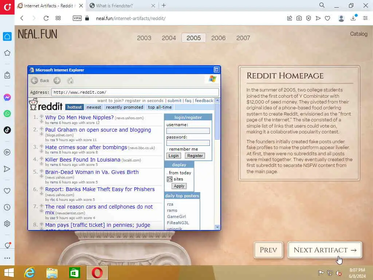The image size is (373, 280).
Task: Open the Catalog link
Action: click(x=358, y=34)
